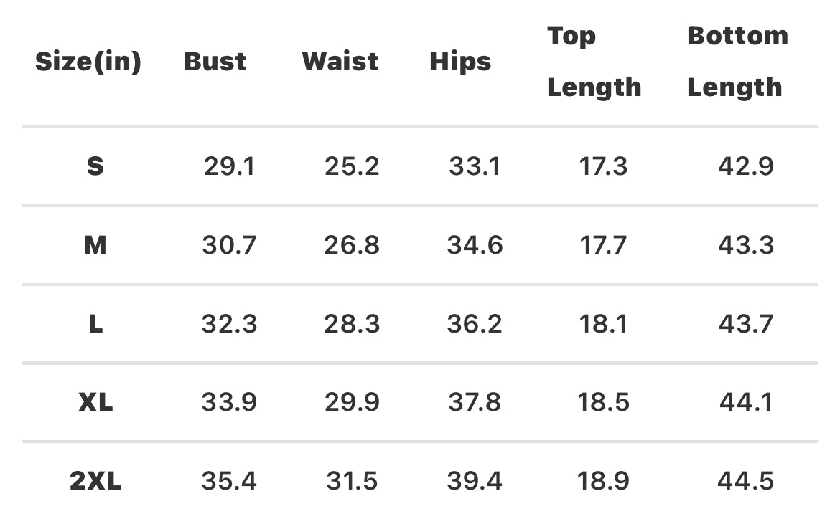840x514 pixels.
Task: Select the 29.9 waist value for XL
Action: (351, 402)
